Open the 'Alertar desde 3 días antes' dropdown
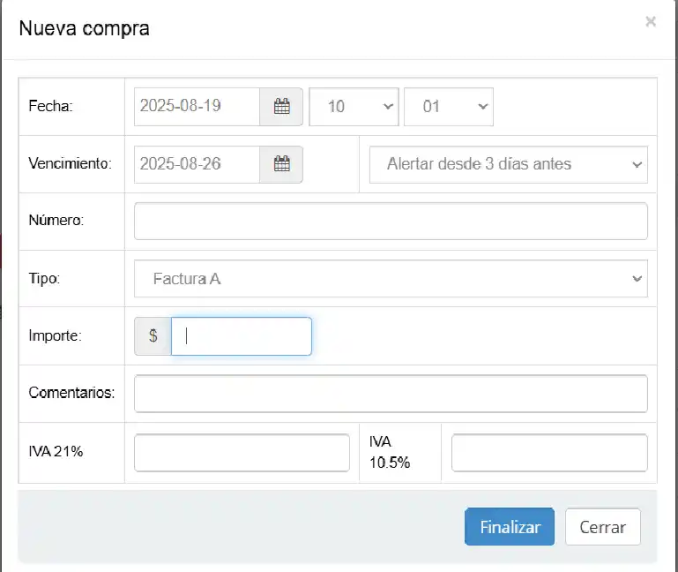This screenshot has height=572, width=678. (x=508, y=164)
